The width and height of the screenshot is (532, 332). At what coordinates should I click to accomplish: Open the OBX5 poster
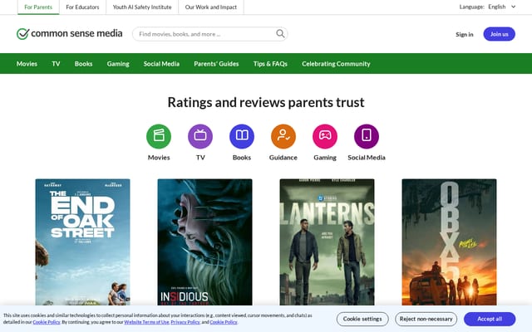[x=449, y=242]
